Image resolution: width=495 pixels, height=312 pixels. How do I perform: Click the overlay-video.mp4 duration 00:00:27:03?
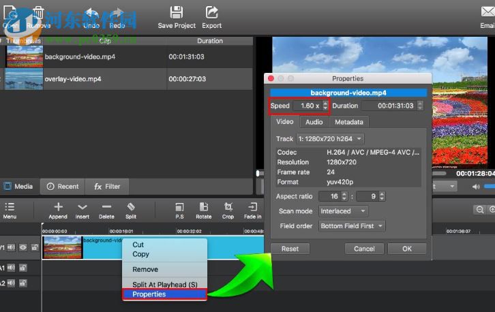(x=187, y=79)
